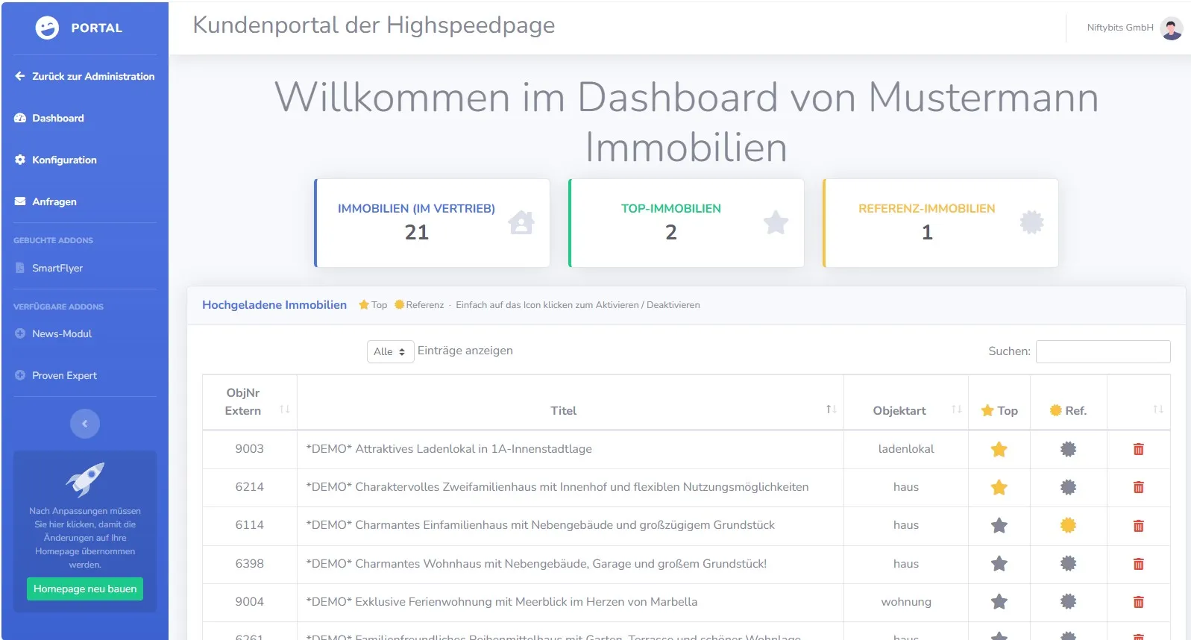Disable Referenz badge for object 6114

(1069, 525)
